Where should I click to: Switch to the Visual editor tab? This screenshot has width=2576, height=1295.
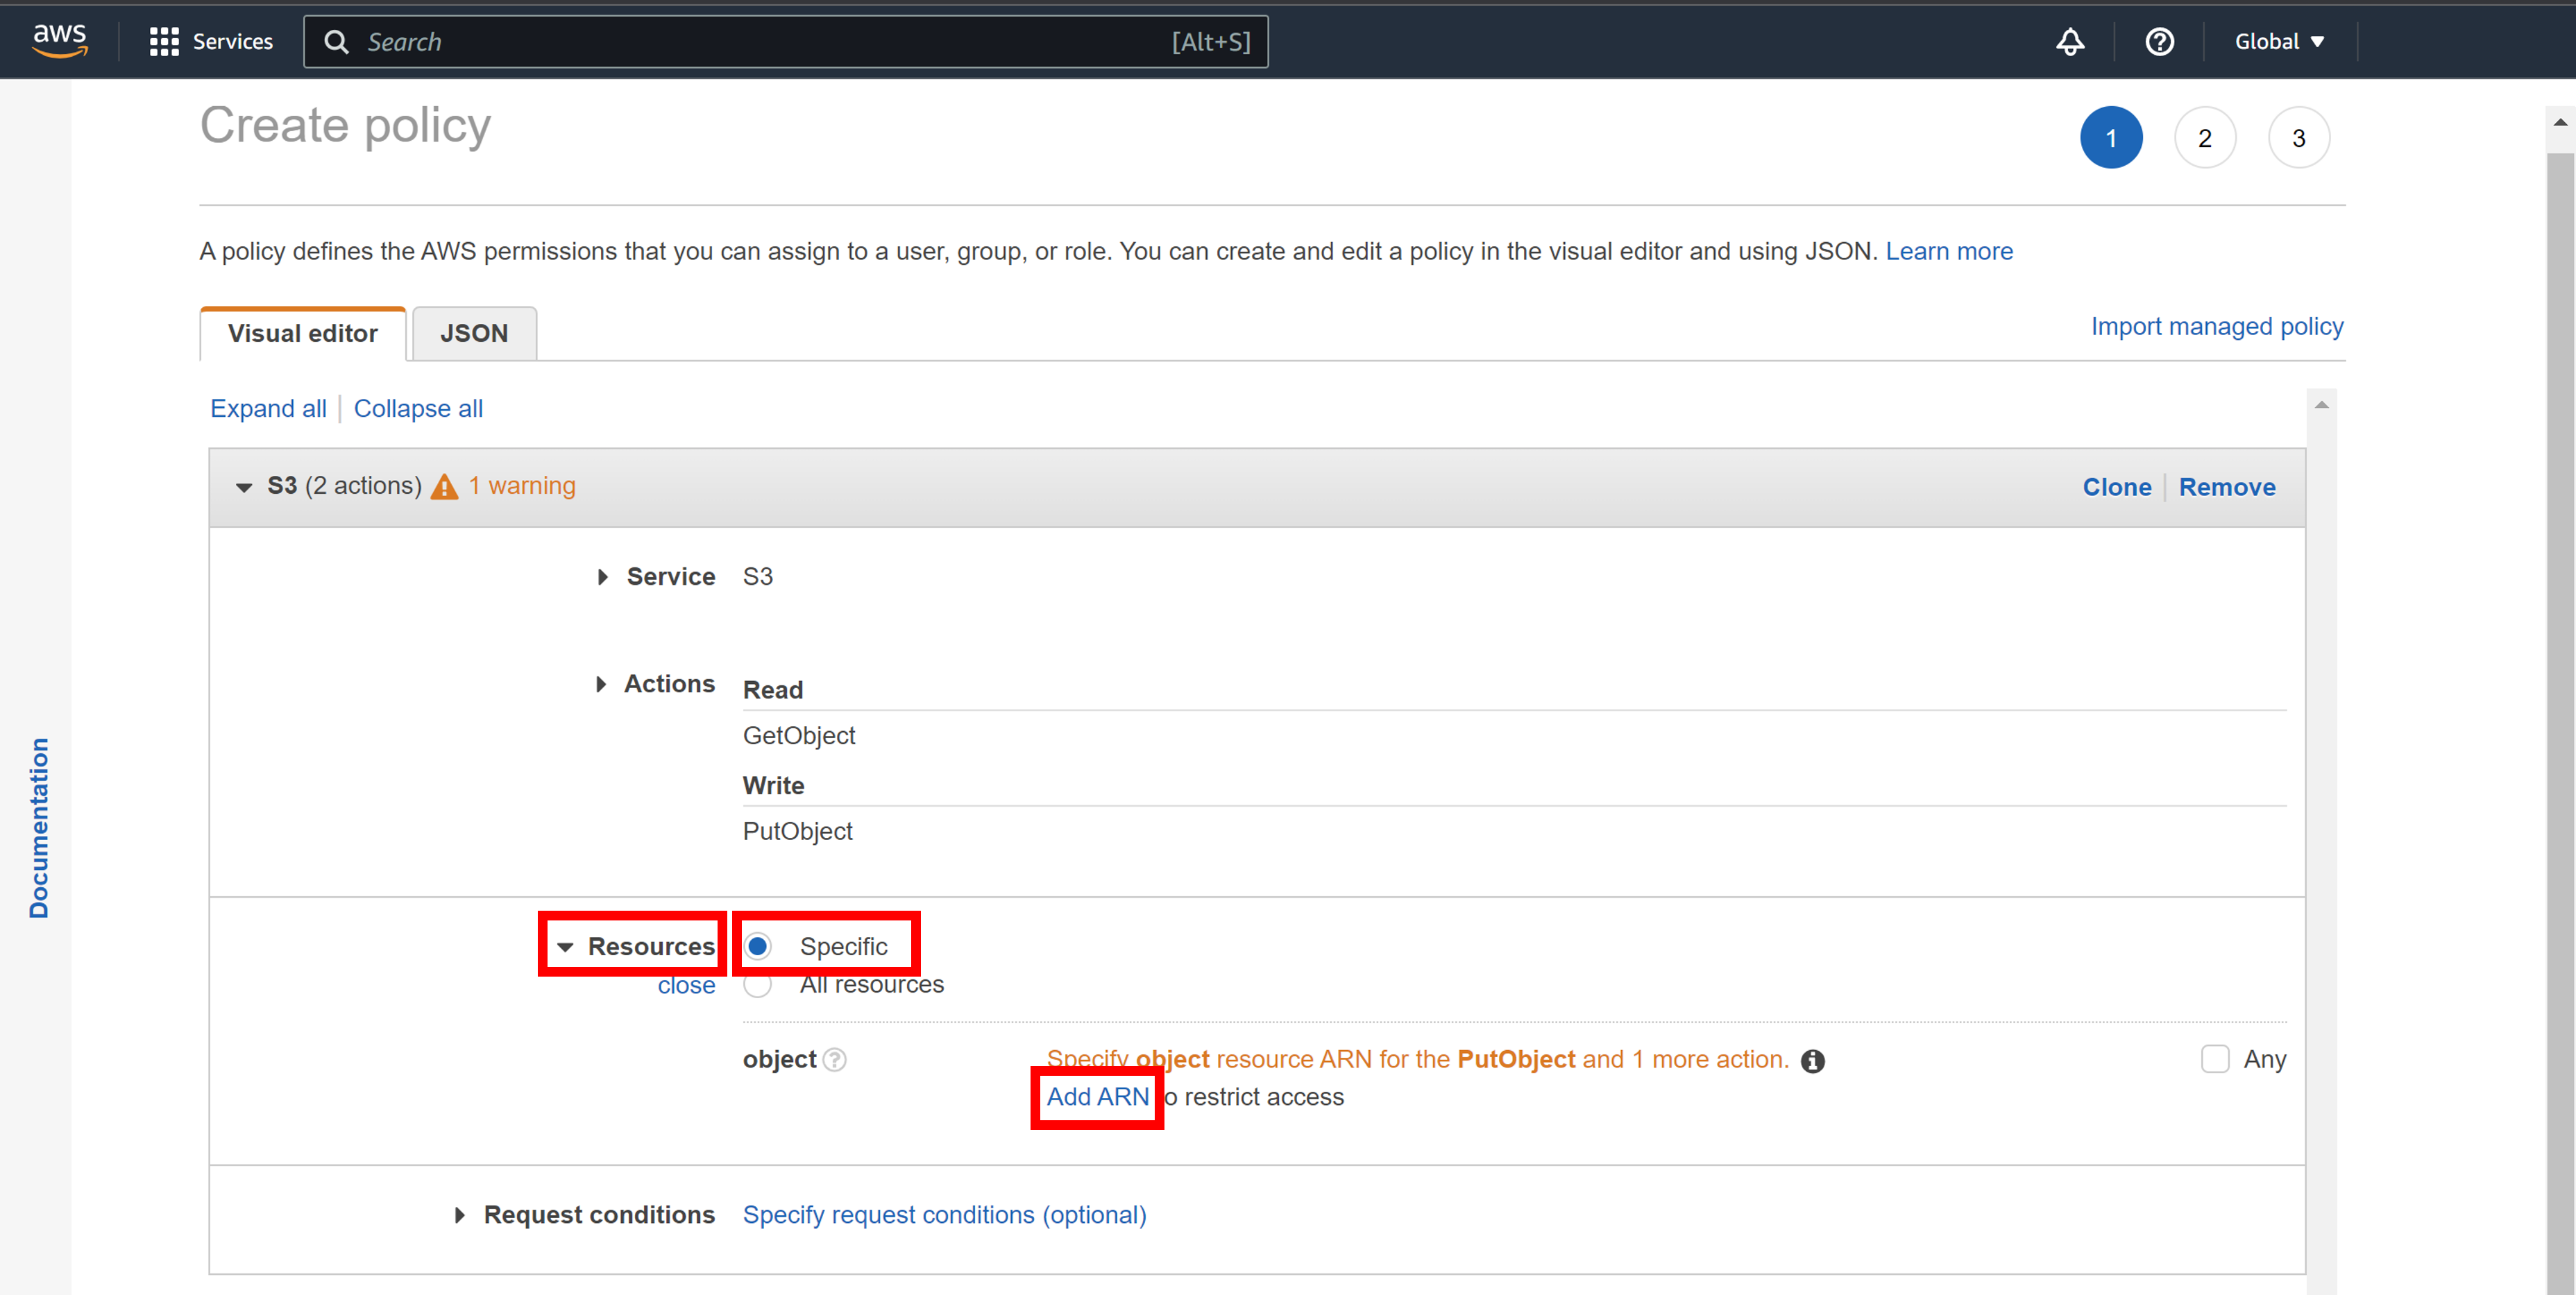click(302, 333)
